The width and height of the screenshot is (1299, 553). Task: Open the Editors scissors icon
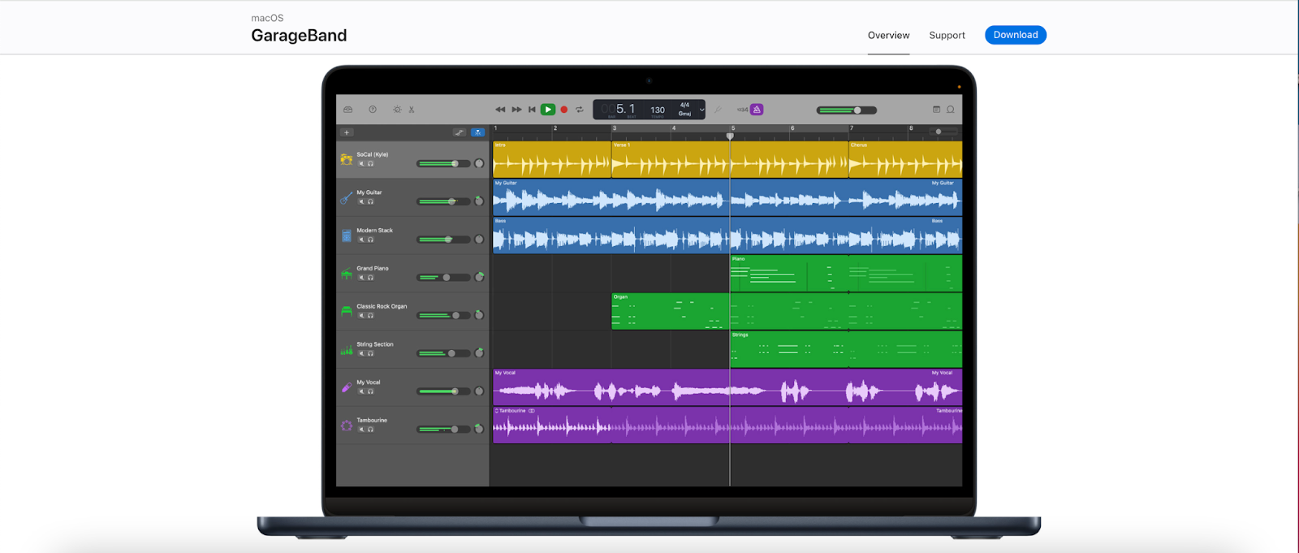point(412,110)
